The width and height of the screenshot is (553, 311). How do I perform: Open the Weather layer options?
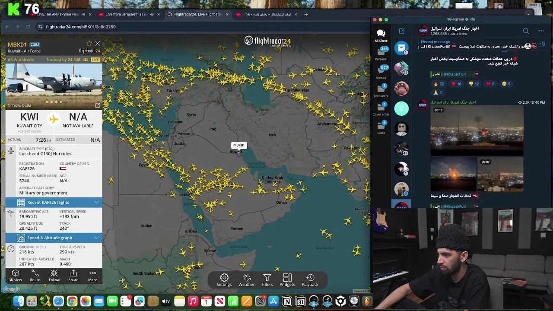[x=247, y=280]
